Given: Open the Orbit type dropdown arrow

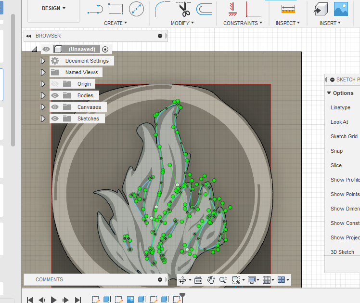Looking at the screenshot, I should [x=190, y=280].
